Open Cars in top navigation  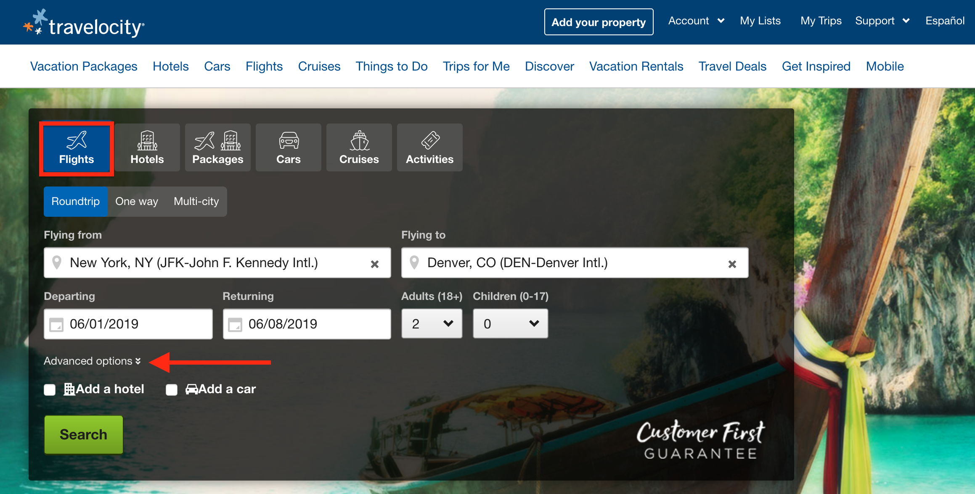217,66
